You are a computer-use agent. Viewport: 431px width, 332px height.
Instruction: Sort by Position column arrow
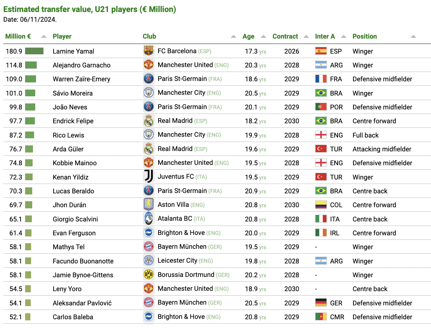click(413, 37)
